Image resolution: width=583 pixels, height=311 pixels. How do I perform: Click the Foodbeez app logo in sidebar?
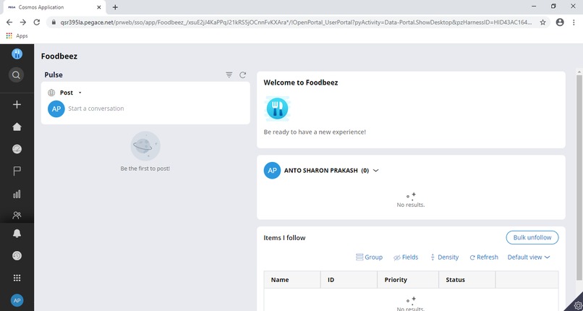pyautogui.click(x=17, y=54)
